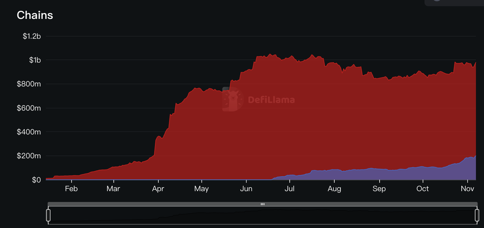Click the Apr x-axis label
This screenshot has width=484, height=228.
(158, 189)
